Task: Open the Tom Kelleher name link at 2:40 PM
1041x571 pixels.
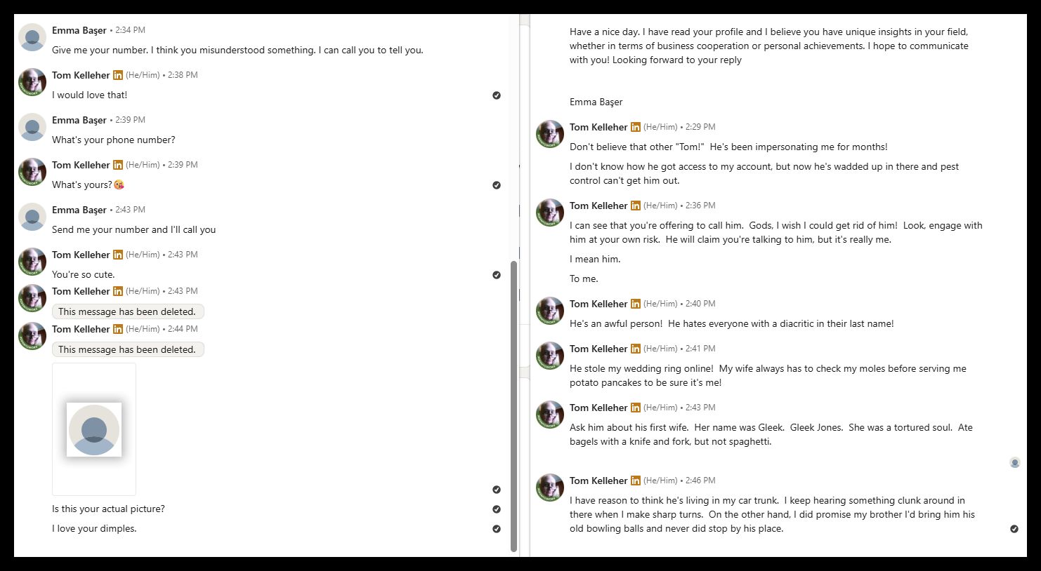Action: (598, 304)
